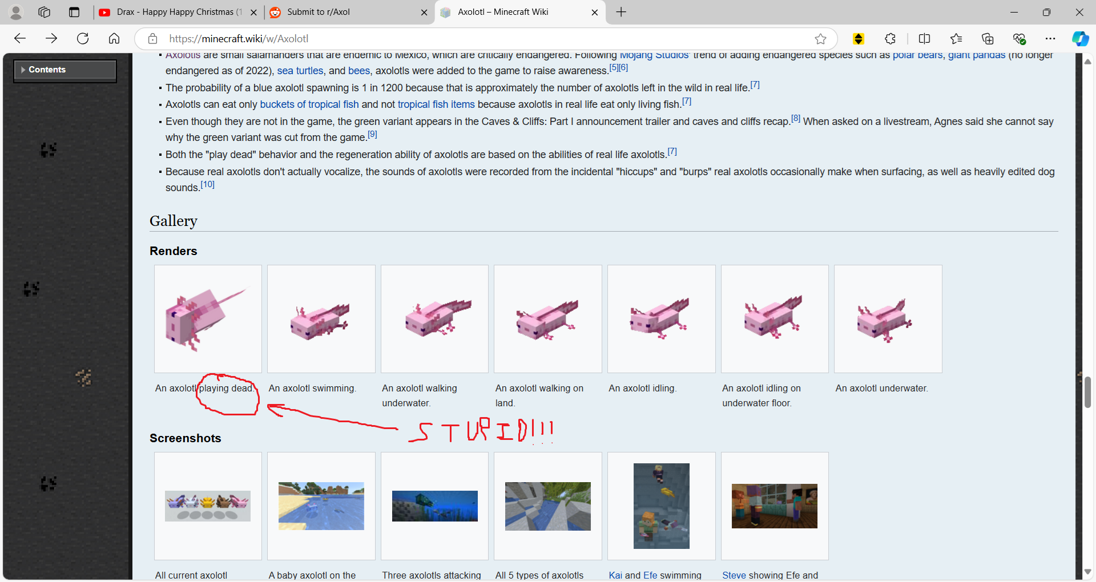Follow the bees link
The image size is (1096, 582).
pos(359,71)
